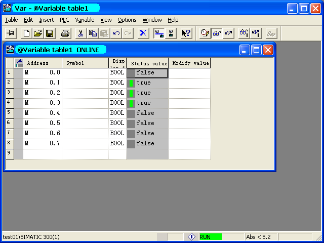Click the blue X delete icon
This screenshot has height=243, width=324.
point(143,33)
